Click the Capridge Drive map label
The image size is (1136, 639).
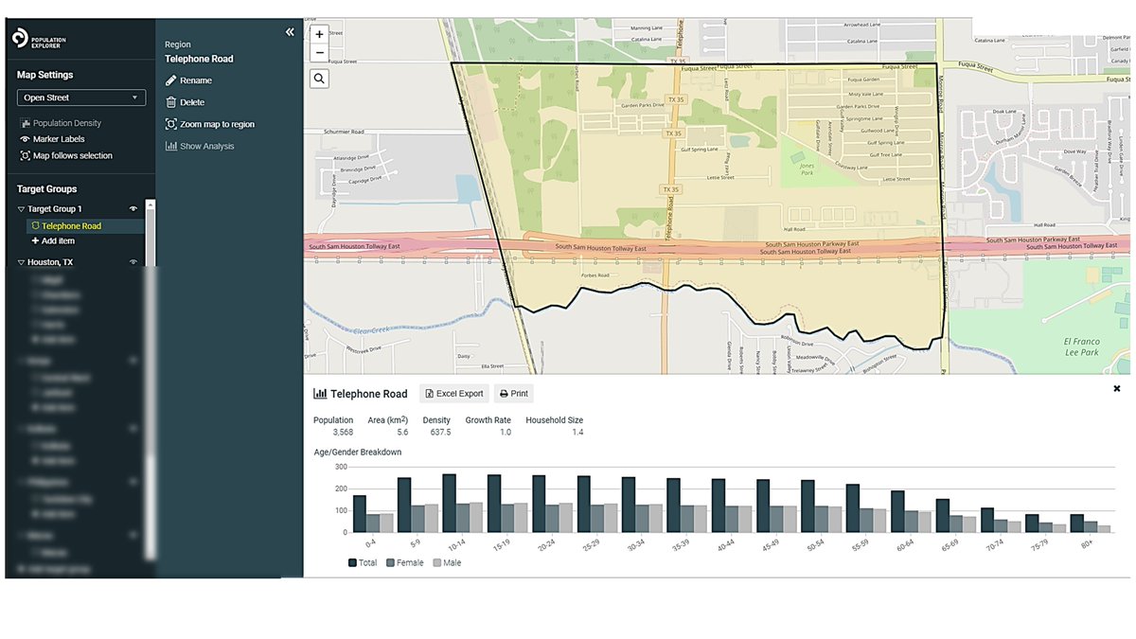[x=364, y=178]
